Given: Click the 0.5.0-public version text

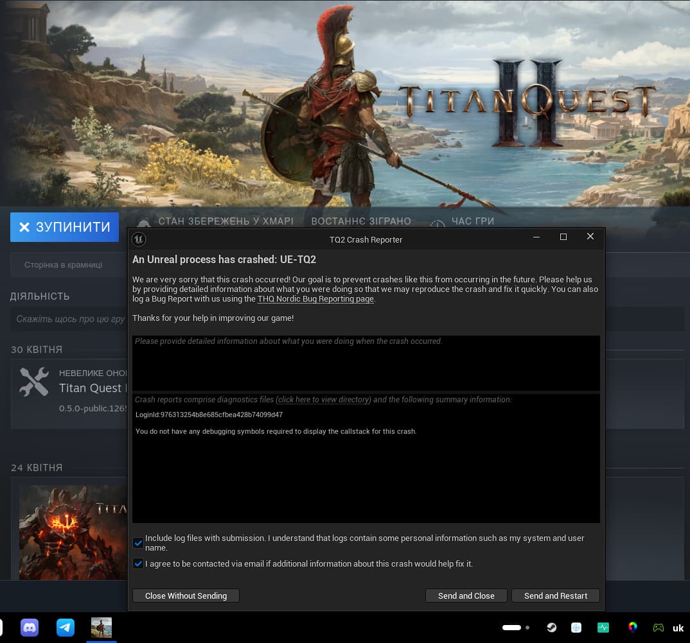Looking at the screenshot, I should click(93, 408).
